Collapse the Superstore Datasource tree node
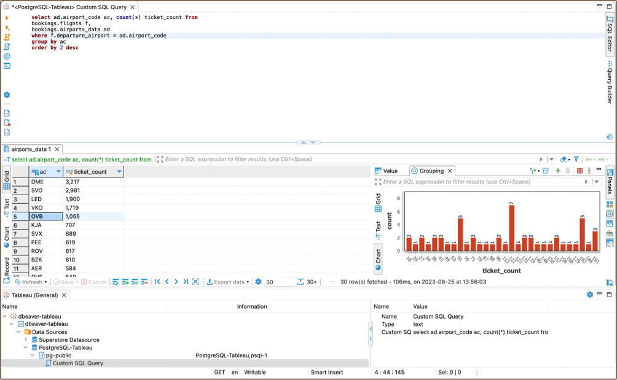The height and width of the screenshot is (380, 617). point(26,339)
